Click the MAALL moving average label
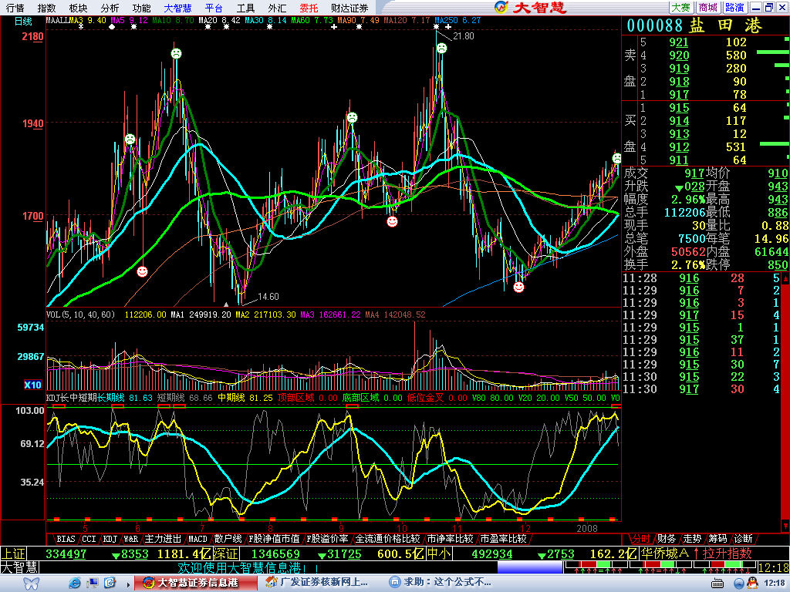790x592 pixels. (x=57, y=21)
